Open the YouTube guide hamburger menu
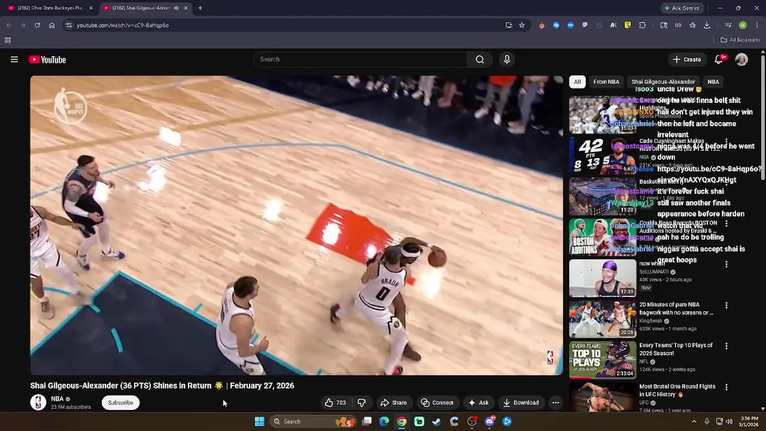This screenshot has width=766, height=431. [x=14, y=59]
